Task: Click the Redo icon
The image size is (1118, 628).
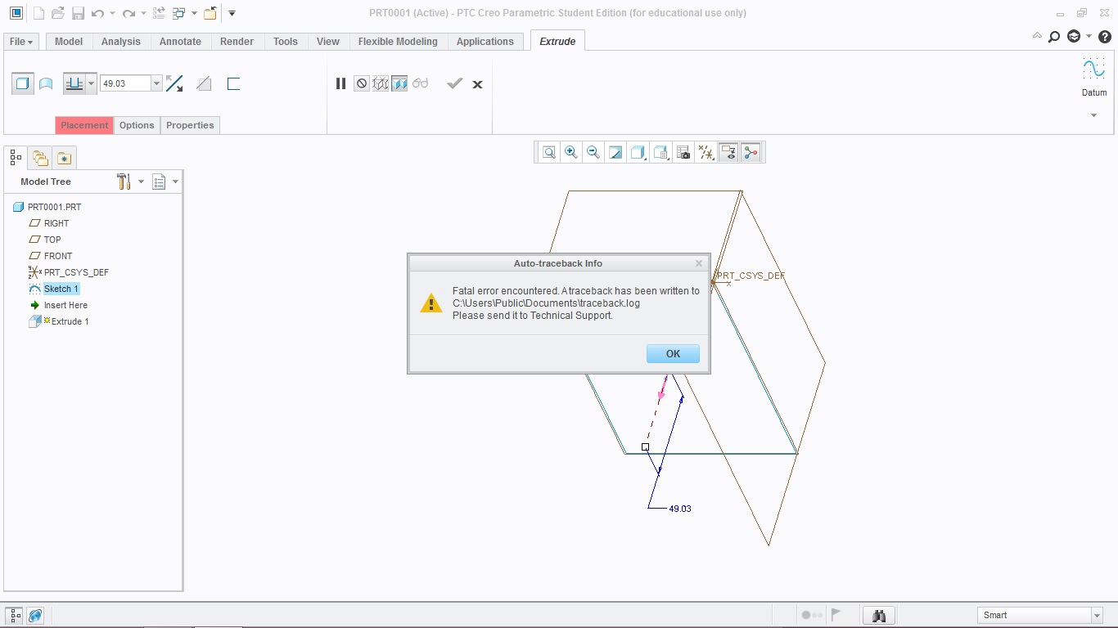Action: [x=128, y=13]
